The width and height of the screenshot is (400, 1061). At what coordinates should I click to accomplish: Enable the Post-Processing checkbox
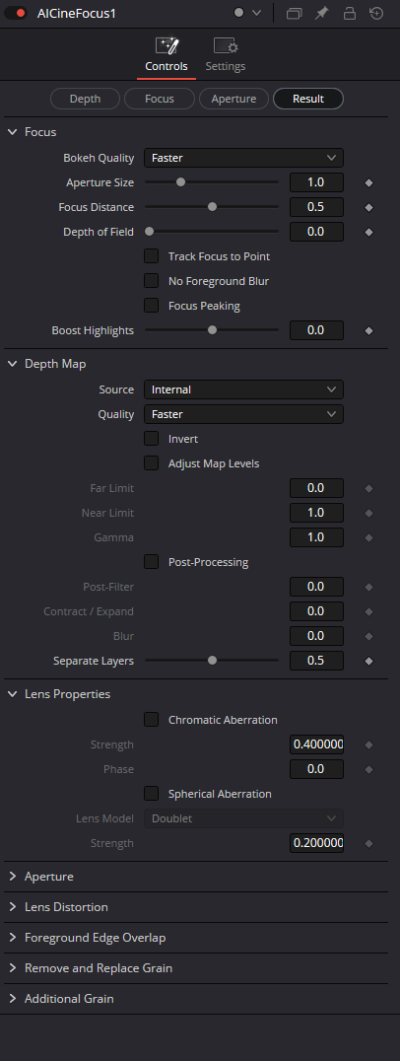coord(152,562)
